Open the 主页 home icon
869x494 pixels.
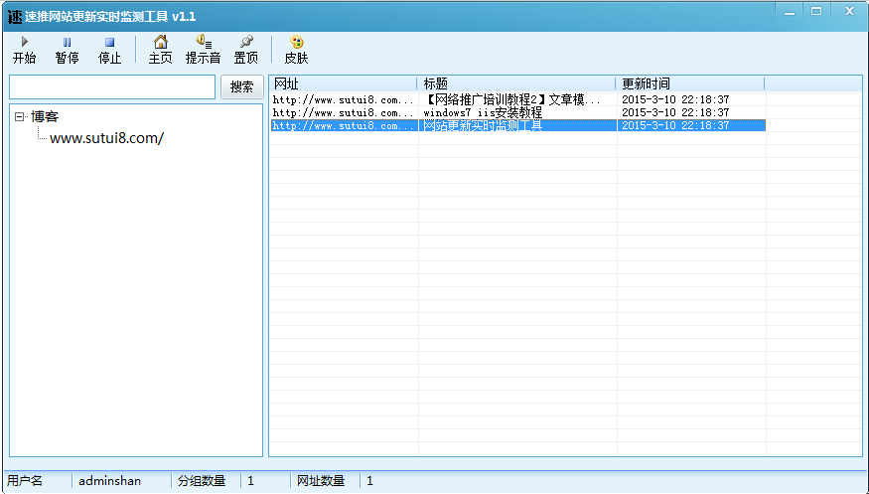[161, 42]
